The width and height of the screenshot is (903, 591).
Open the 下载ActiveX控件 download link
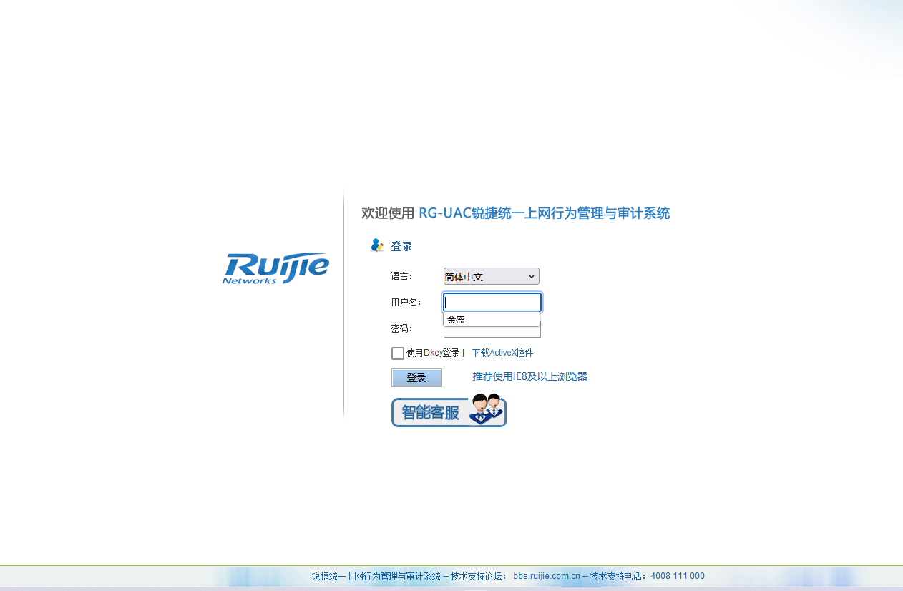point(502,353)
